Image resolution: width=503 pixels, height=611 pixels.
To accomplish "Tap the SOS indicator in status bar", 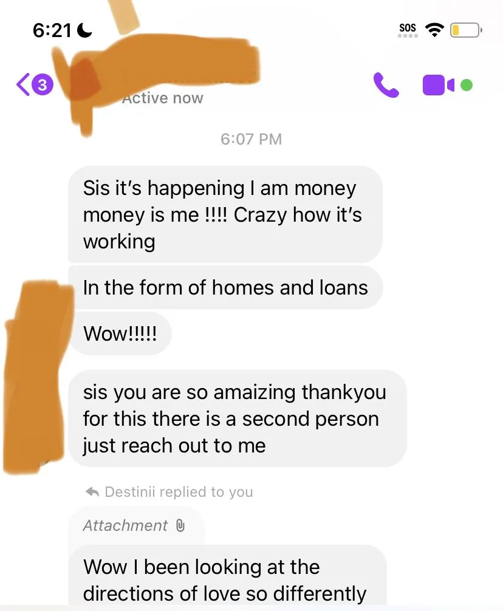I will (x=408, y=30).
